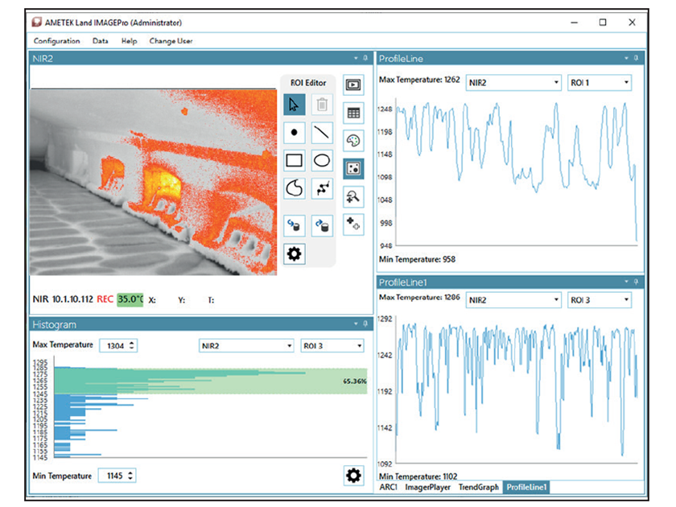Open the data table view icon

pos(352,112)
